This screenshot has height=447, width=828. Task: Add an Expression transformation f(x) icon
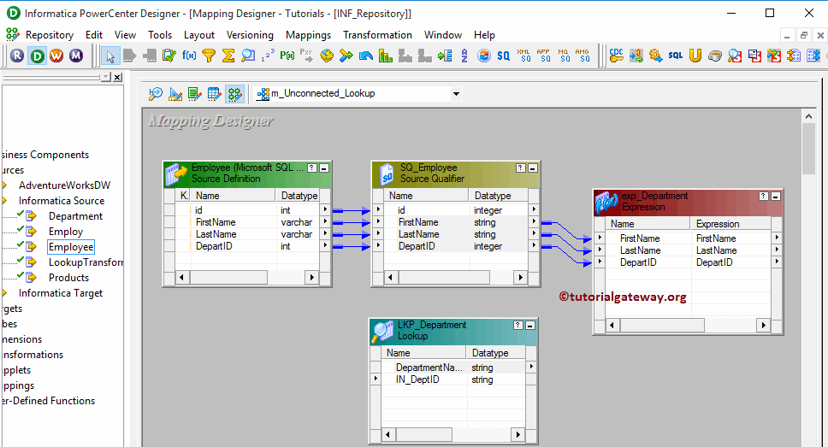coord(189,56)
